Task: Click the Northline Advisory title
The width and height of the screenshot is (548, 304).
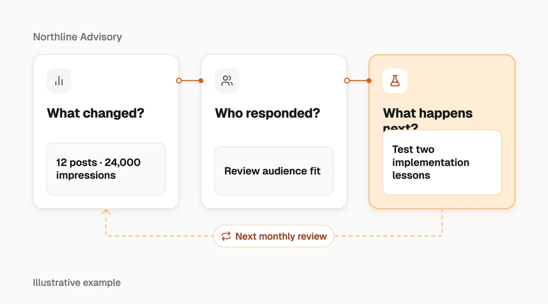Action: coord(78,37)
